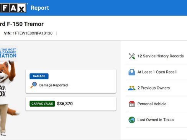Open At Least 1 Open Recall

click(x=156, y=72)
